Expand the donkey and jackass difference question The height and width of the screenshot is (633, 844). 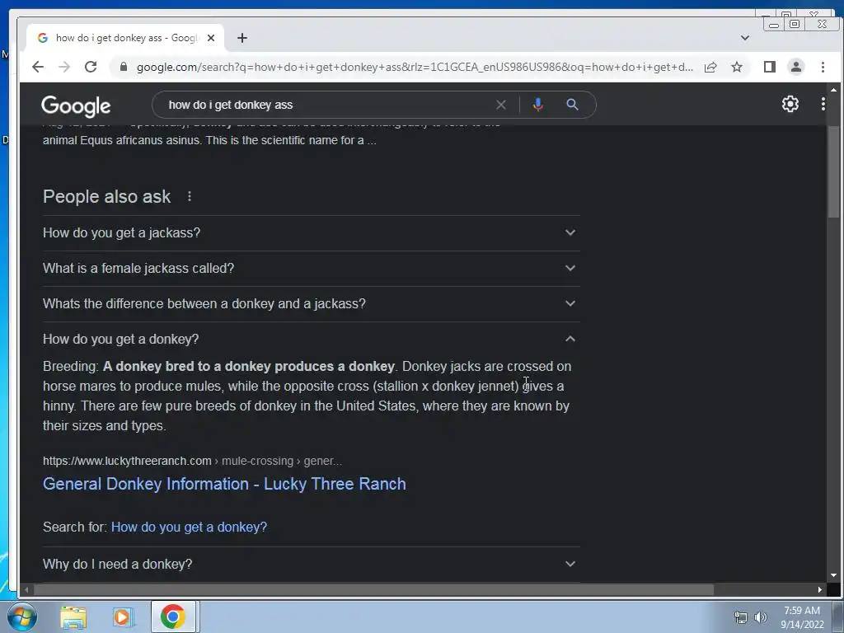pyautogui.click(x=311, y=303)
